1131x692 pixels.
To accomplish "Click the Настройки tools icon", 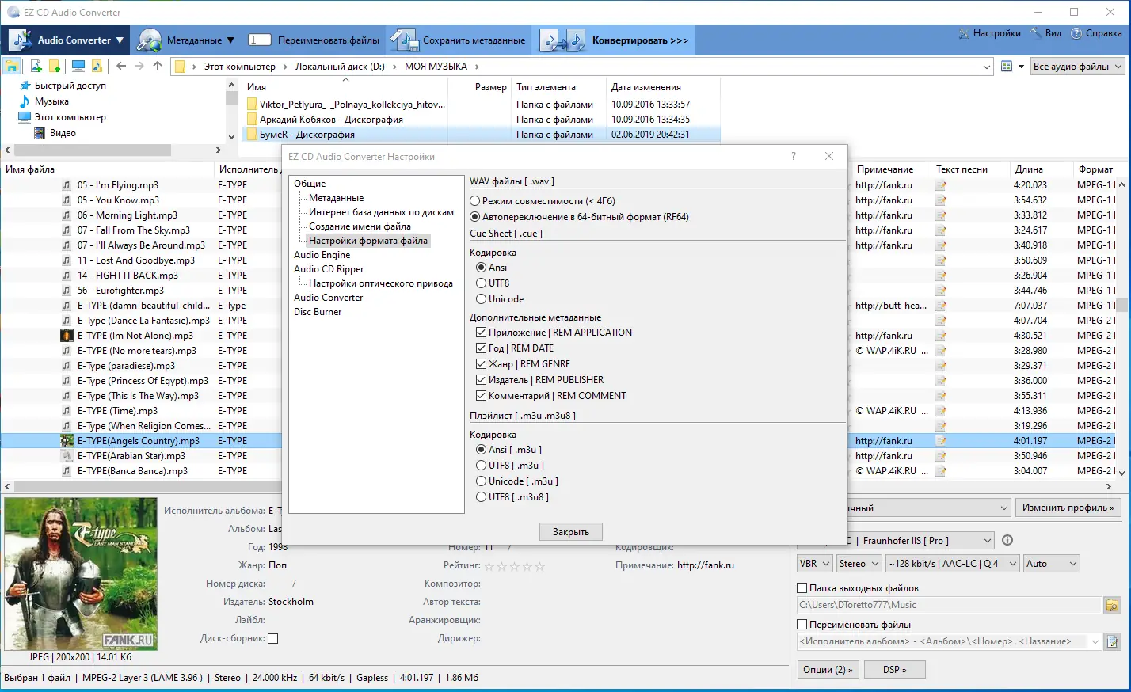I will pos(964,33).
